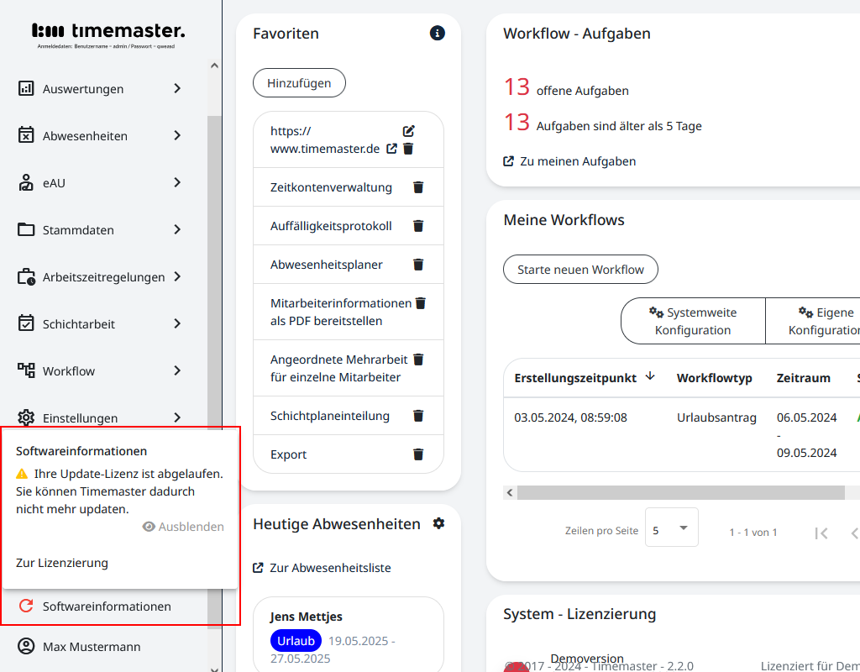Click the Hinzufügen button in Favoriten
The height and width of the screenshot is (672, 860).
coord(299,82)
